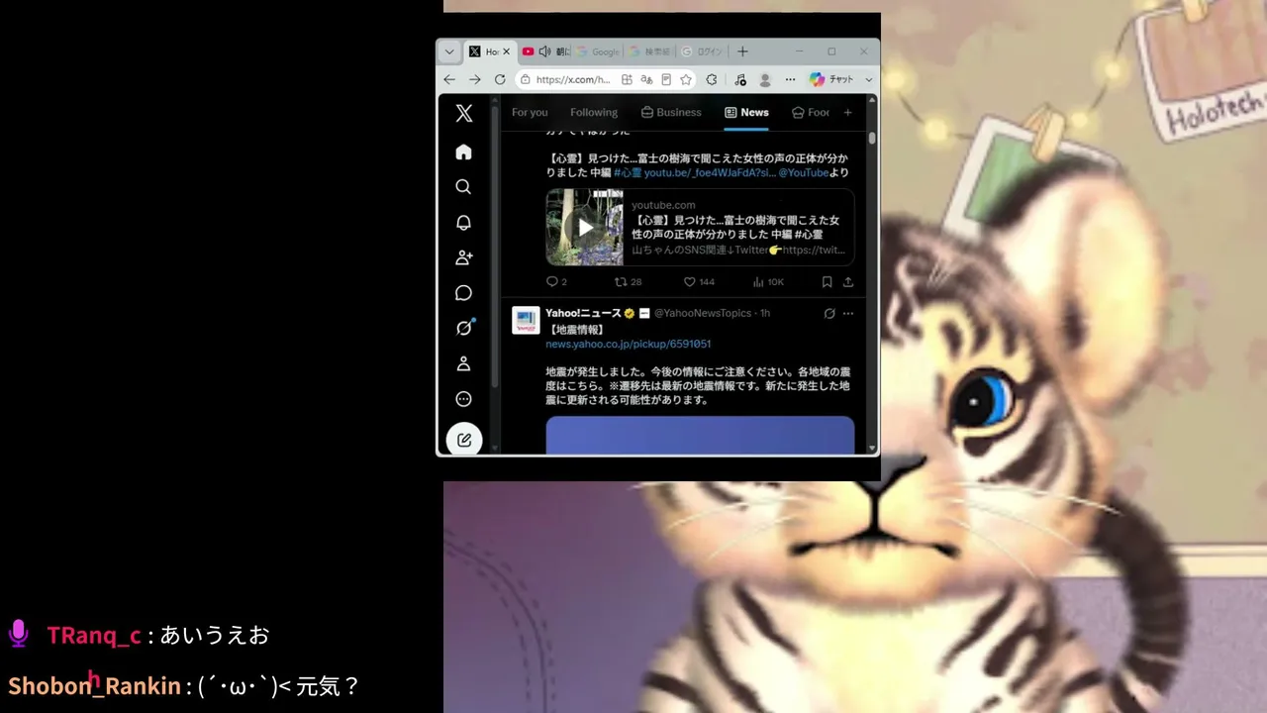
Task: Compose a new post
Action: 464,440
